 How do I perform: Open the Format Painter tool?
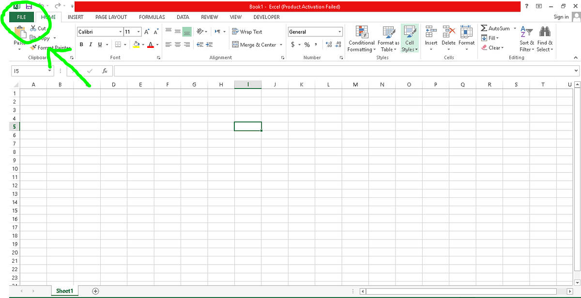46,47
